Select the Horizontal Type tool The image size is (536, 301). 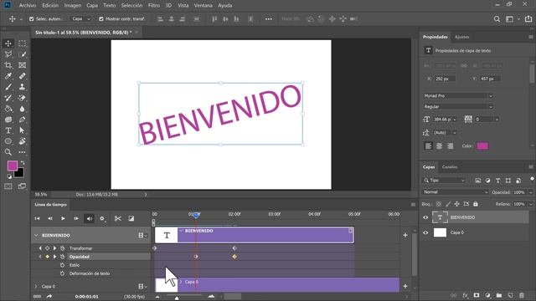(8, 130)
